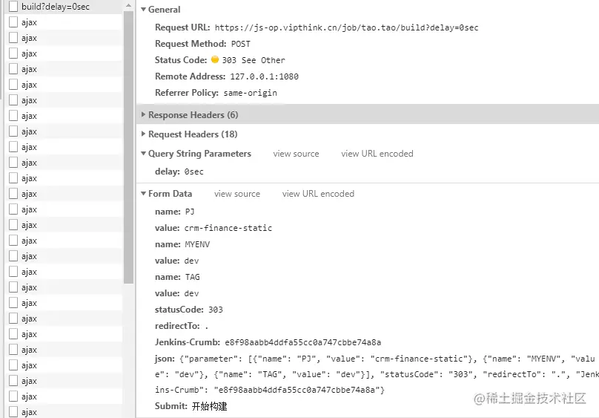
Task: Click the yellow status code indicator dot
Action: point(215,59)
